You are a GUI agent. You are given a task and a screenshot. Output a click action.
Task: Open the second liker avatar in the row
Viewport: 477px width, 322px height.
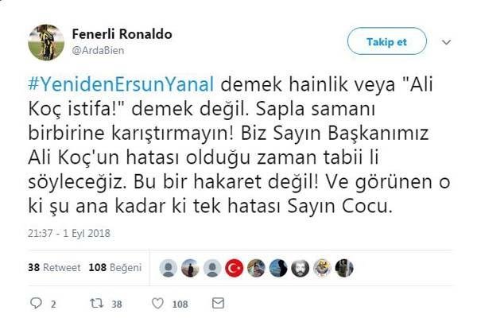191,268
